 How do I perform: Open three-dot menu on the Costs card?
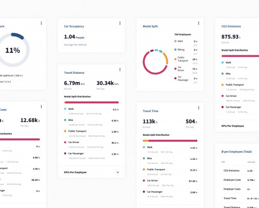coord(41,107)
